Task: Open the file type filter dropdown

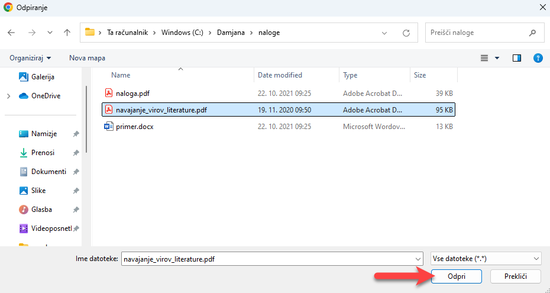Action: tap(486, 259)
